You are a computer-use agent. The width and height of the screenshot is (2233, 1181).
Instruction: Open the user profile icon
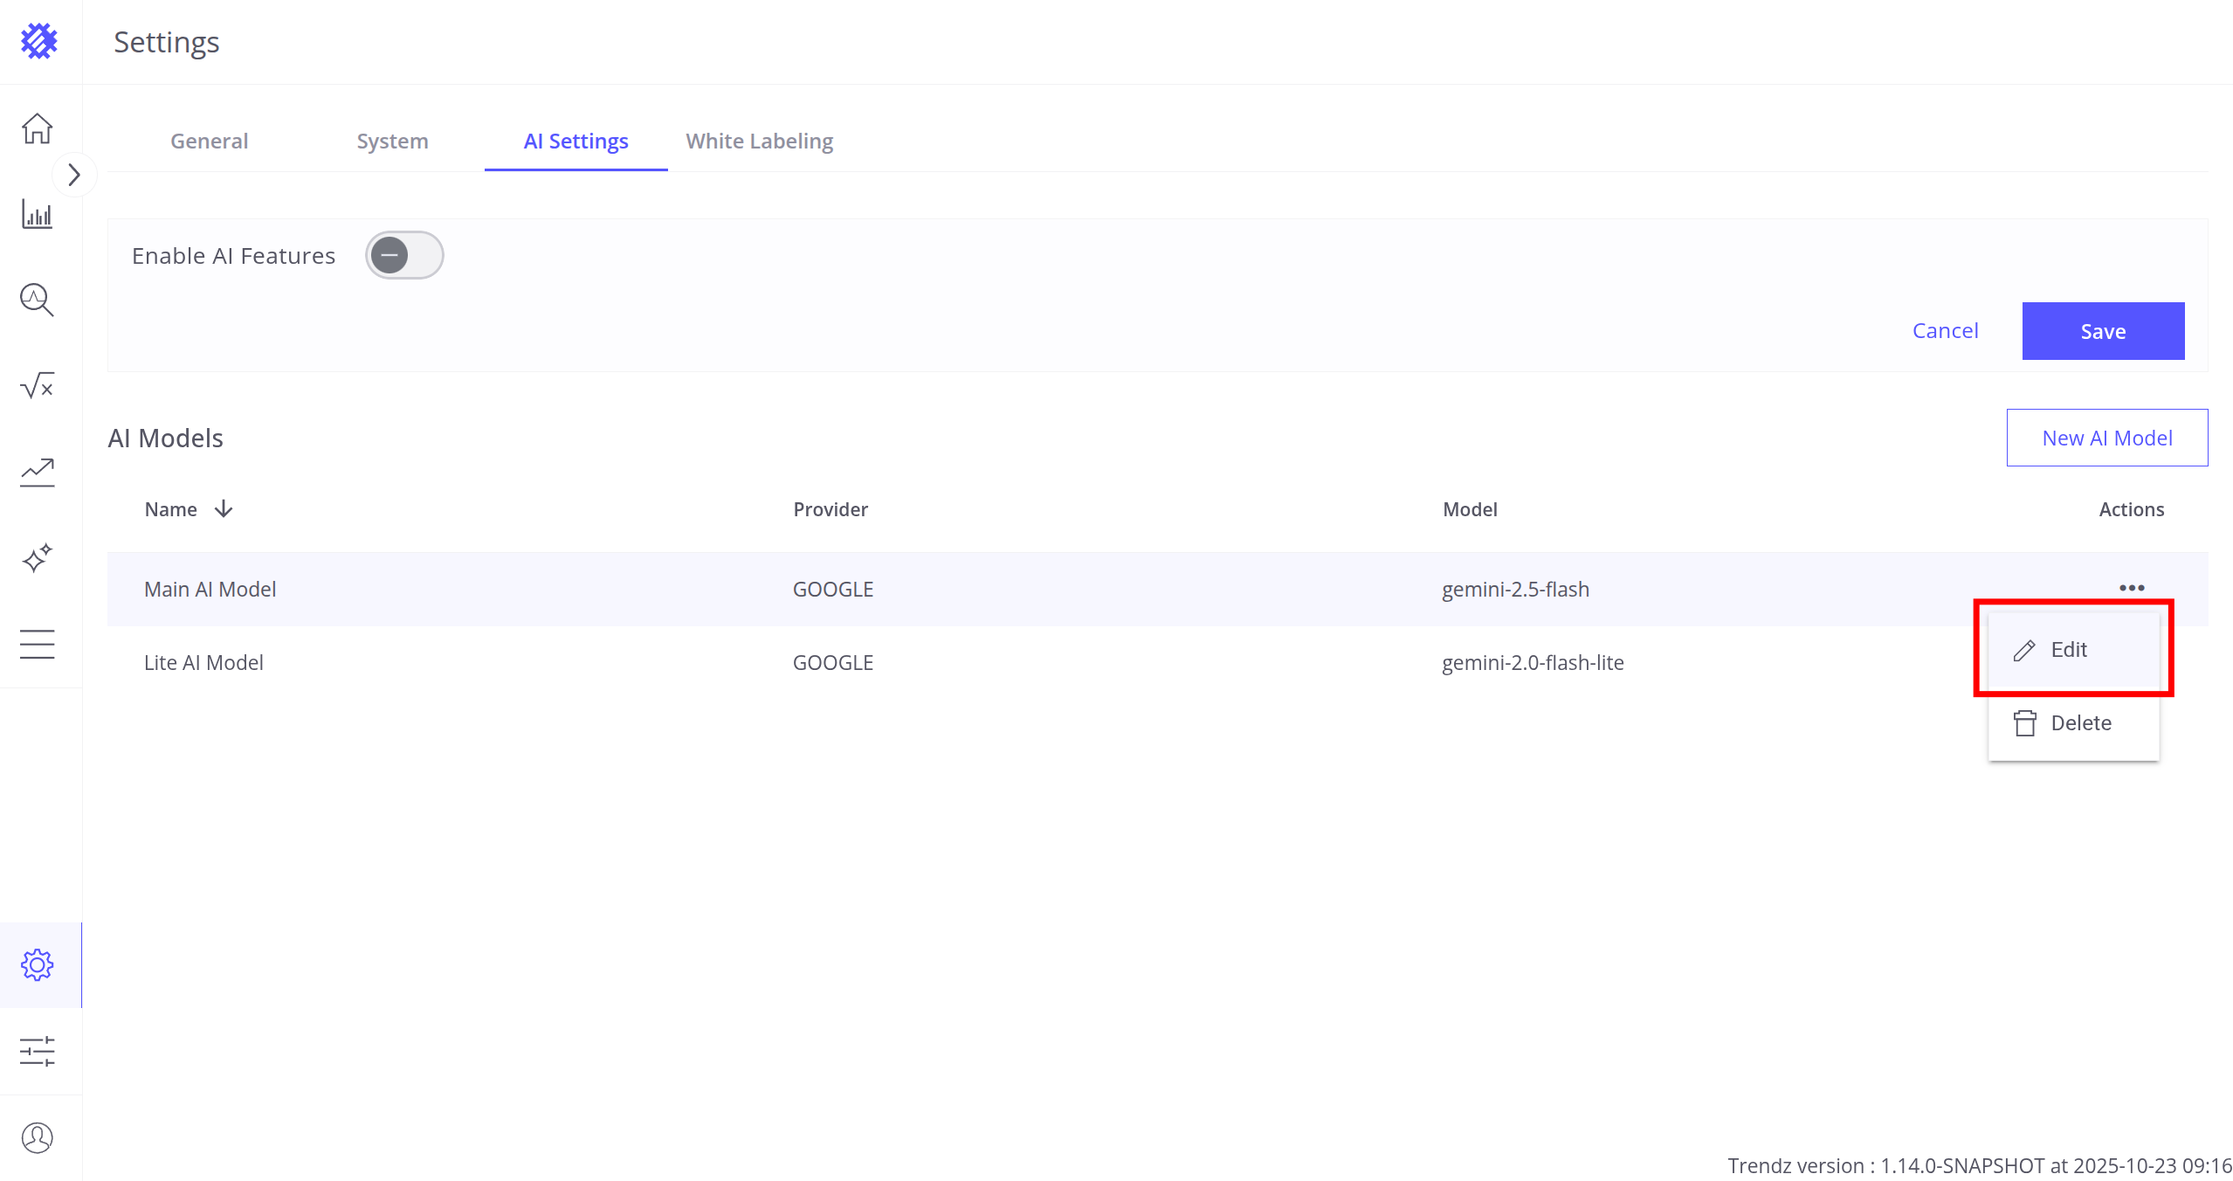(38, 1137)
